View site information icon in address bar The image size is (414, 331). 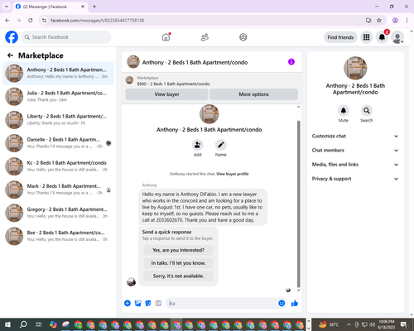click(44, 20)
